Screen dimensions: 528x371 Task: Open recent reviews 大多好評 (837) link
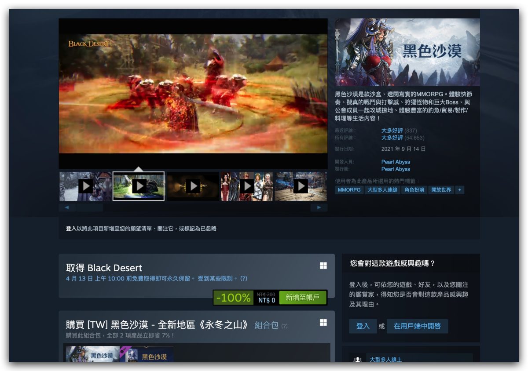pyautogui.click(x=399, y=131)
